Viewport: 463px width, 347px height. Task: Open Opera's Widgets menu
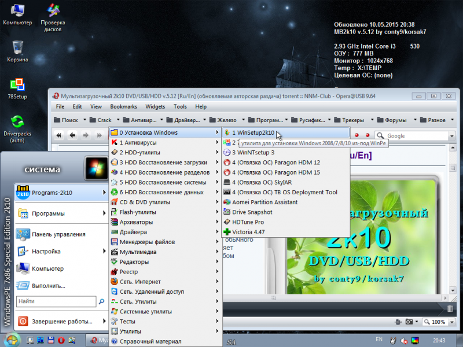(x=155, y=106)
